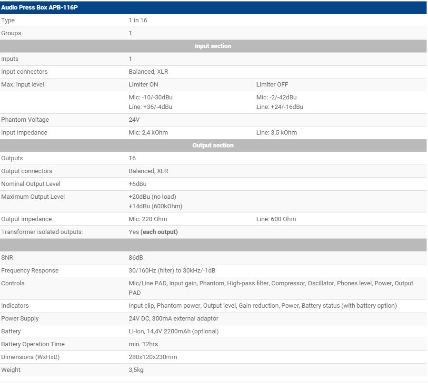Select the '3,5kg' weight value
The width and height of the screenshot is (428, 389).
136,370
